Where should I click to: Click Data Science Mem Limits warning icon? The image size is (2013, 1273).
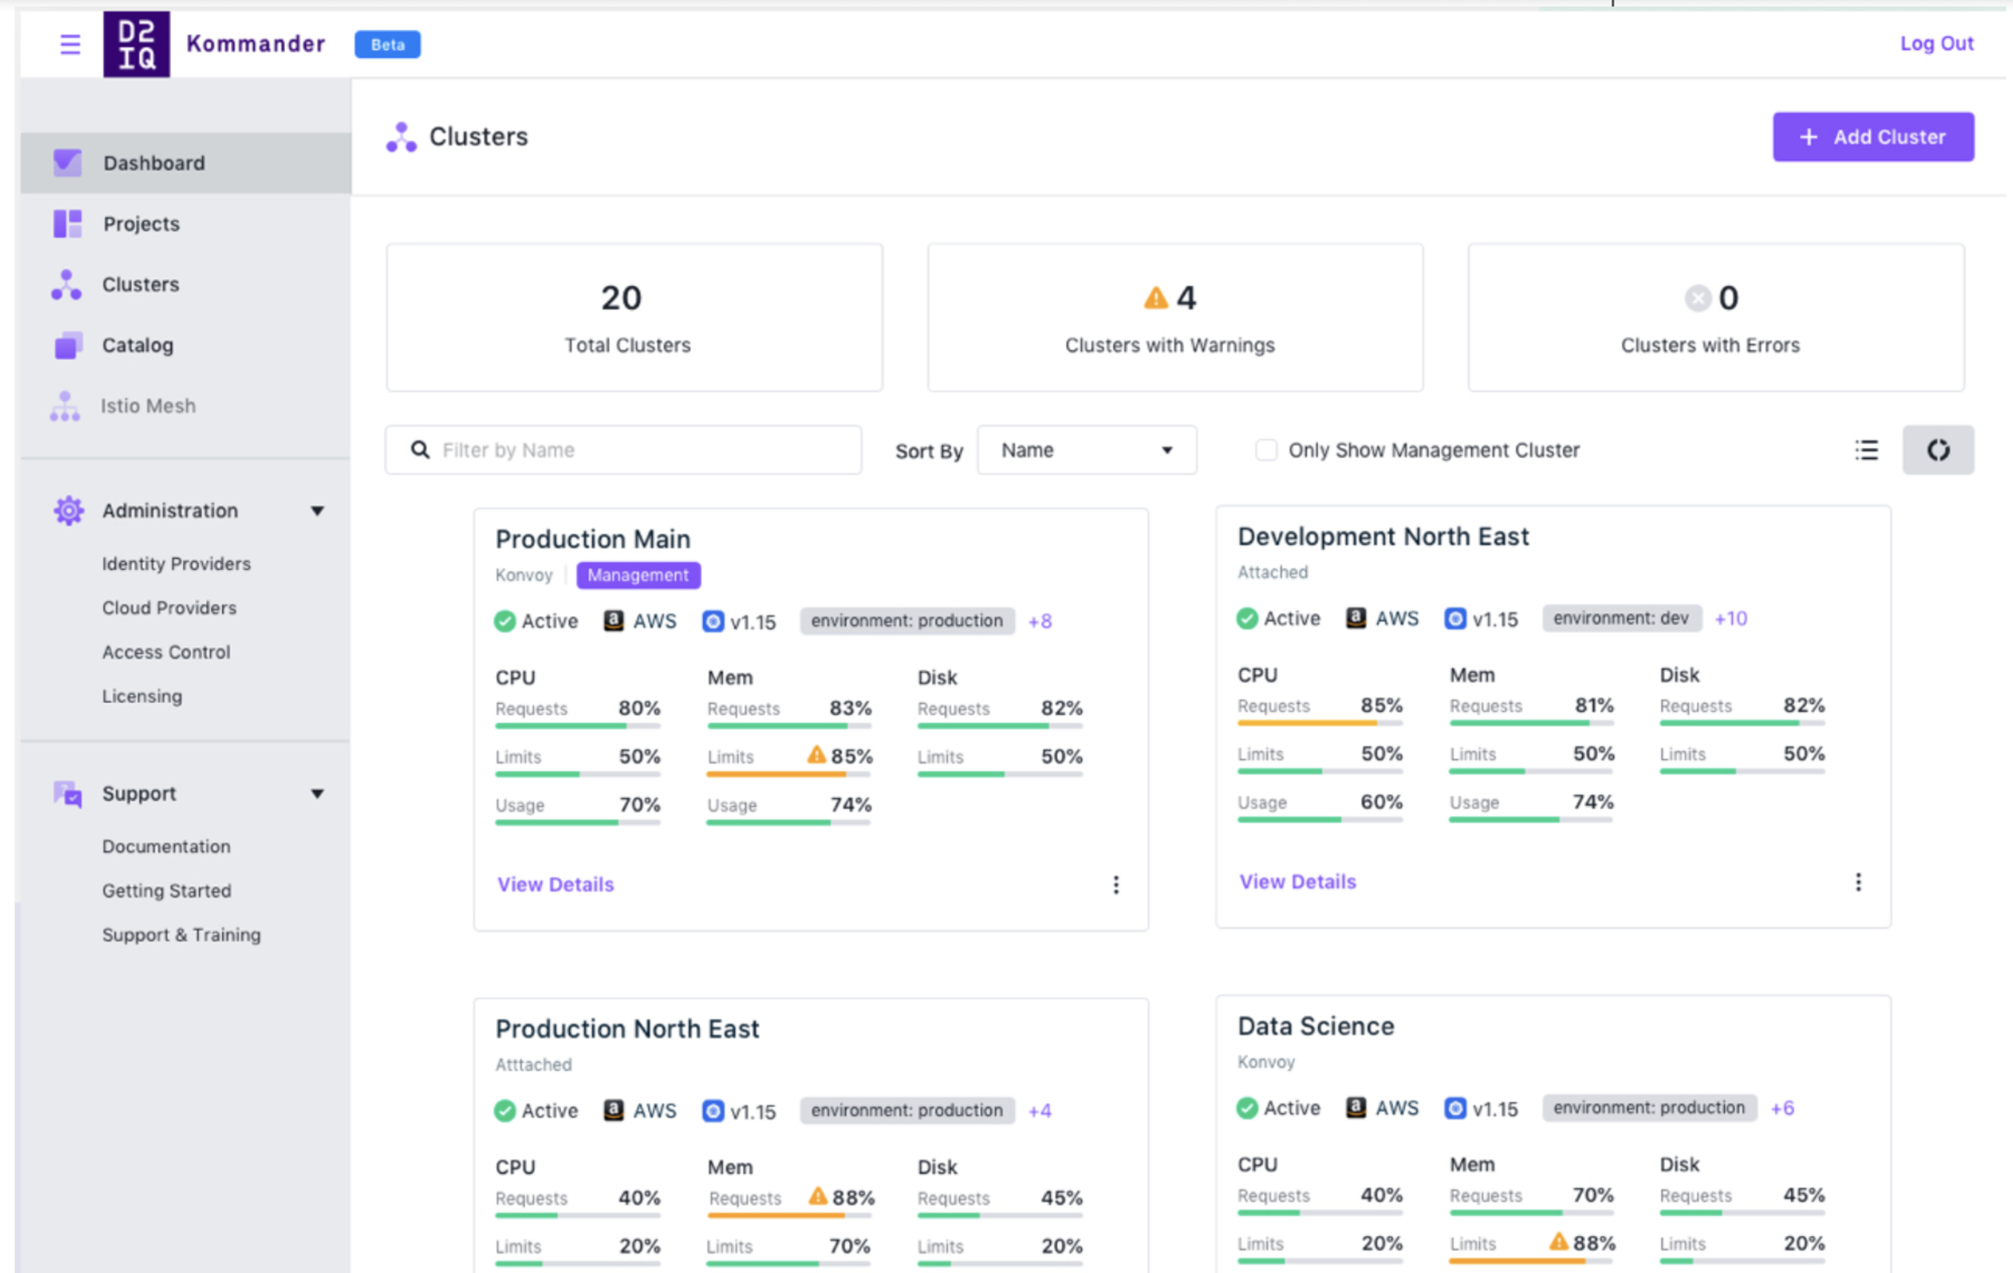click(x=1558, y=1242)
